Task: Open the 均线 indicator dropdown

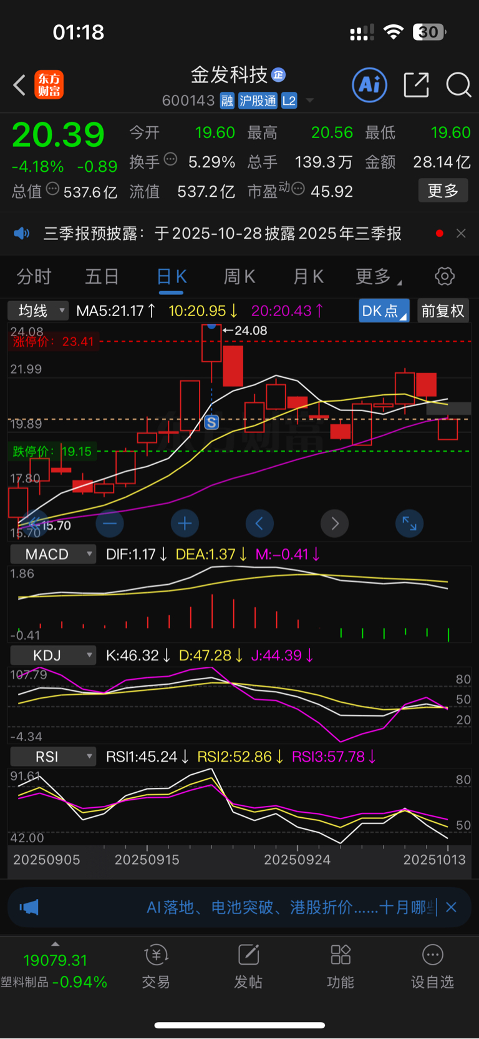Action: pyautogui.click(x=38, y=311)
